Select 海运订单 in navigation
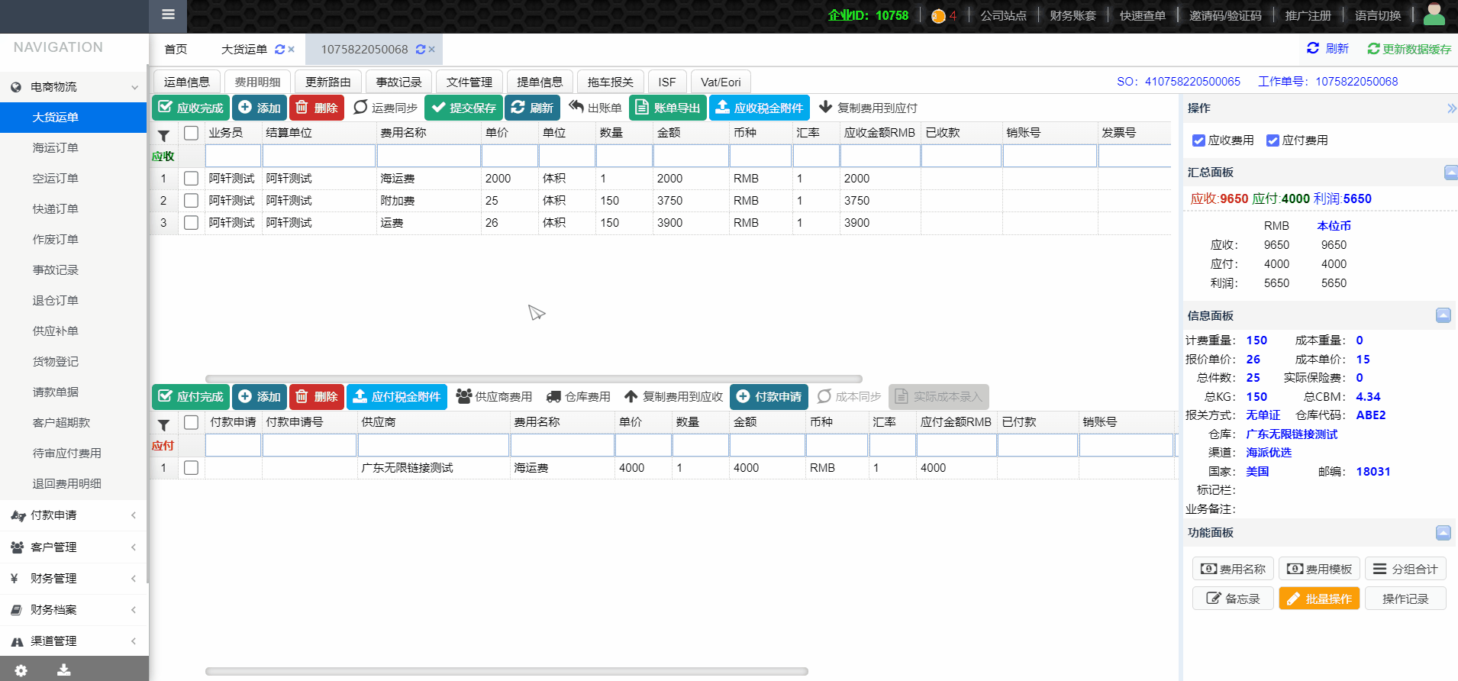This screenshot has width=1458, height=681. [55, 148]
